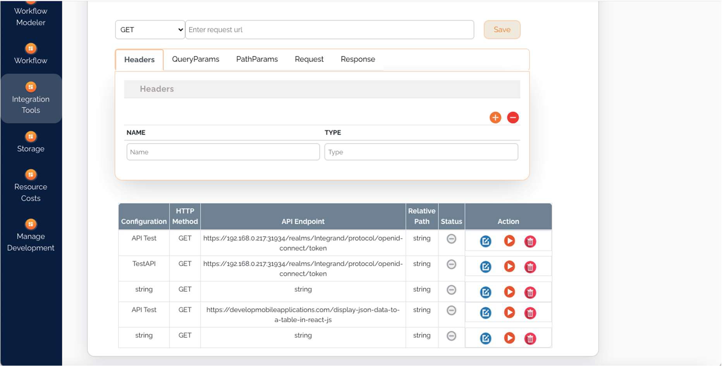Image resolution: width=722 pixels, height=366 pixels.
Task: Delete the last string configuration row
Action: (x=529, y=339)
